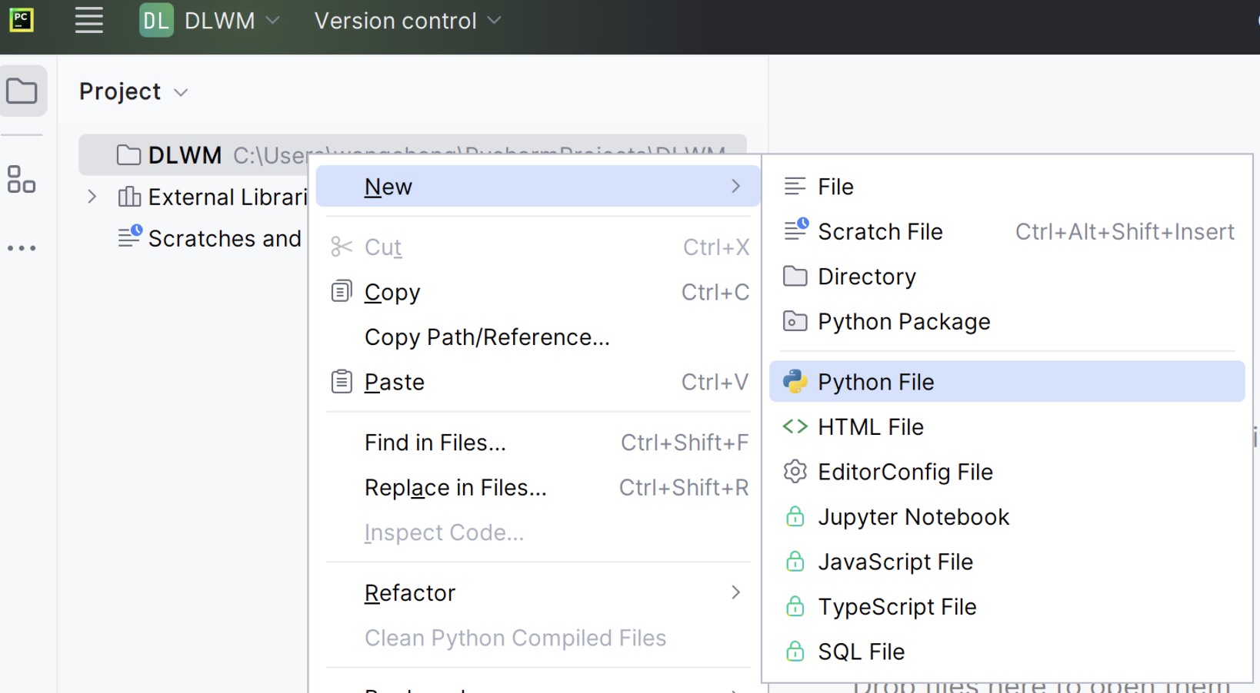Open the Refactor menu entry
Image resolution: width=1260 pixels, height=693 pixels.
(538, 592)
